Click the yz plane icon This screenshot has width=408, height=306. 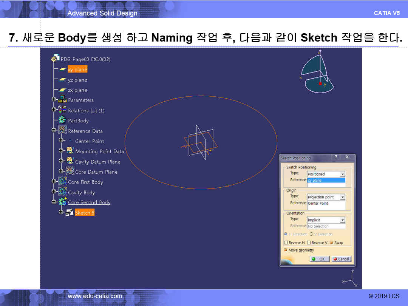coord(62,80)
